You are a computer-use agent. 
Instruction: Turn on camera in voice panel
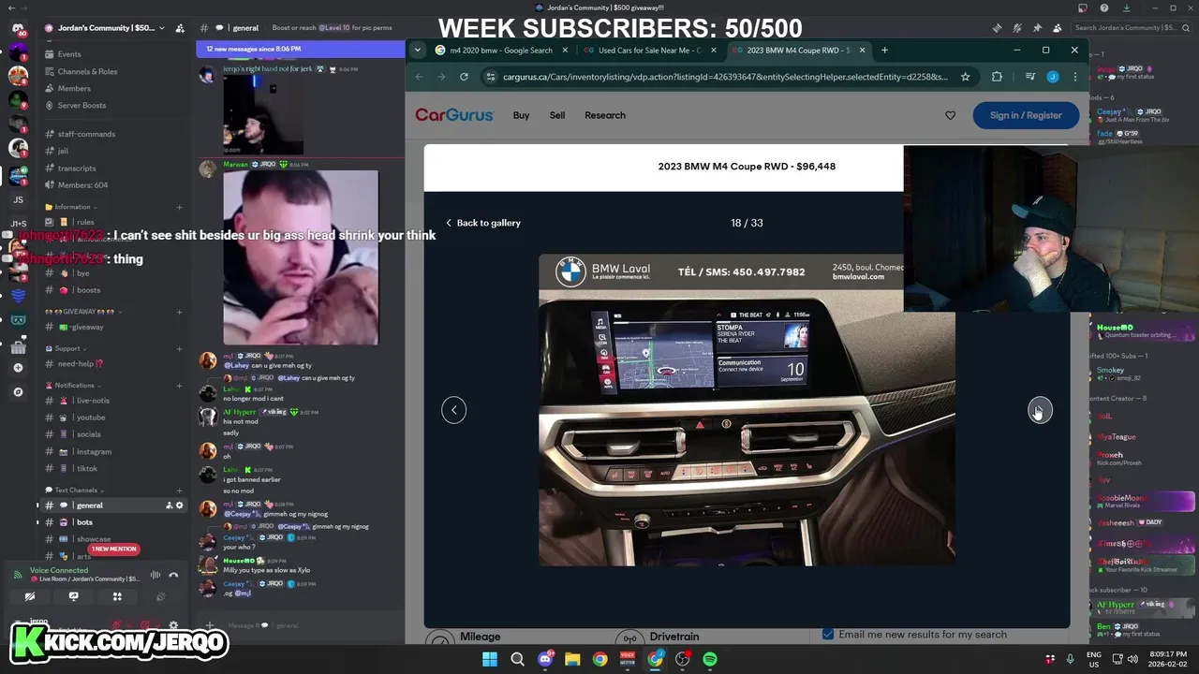[30, 596]
